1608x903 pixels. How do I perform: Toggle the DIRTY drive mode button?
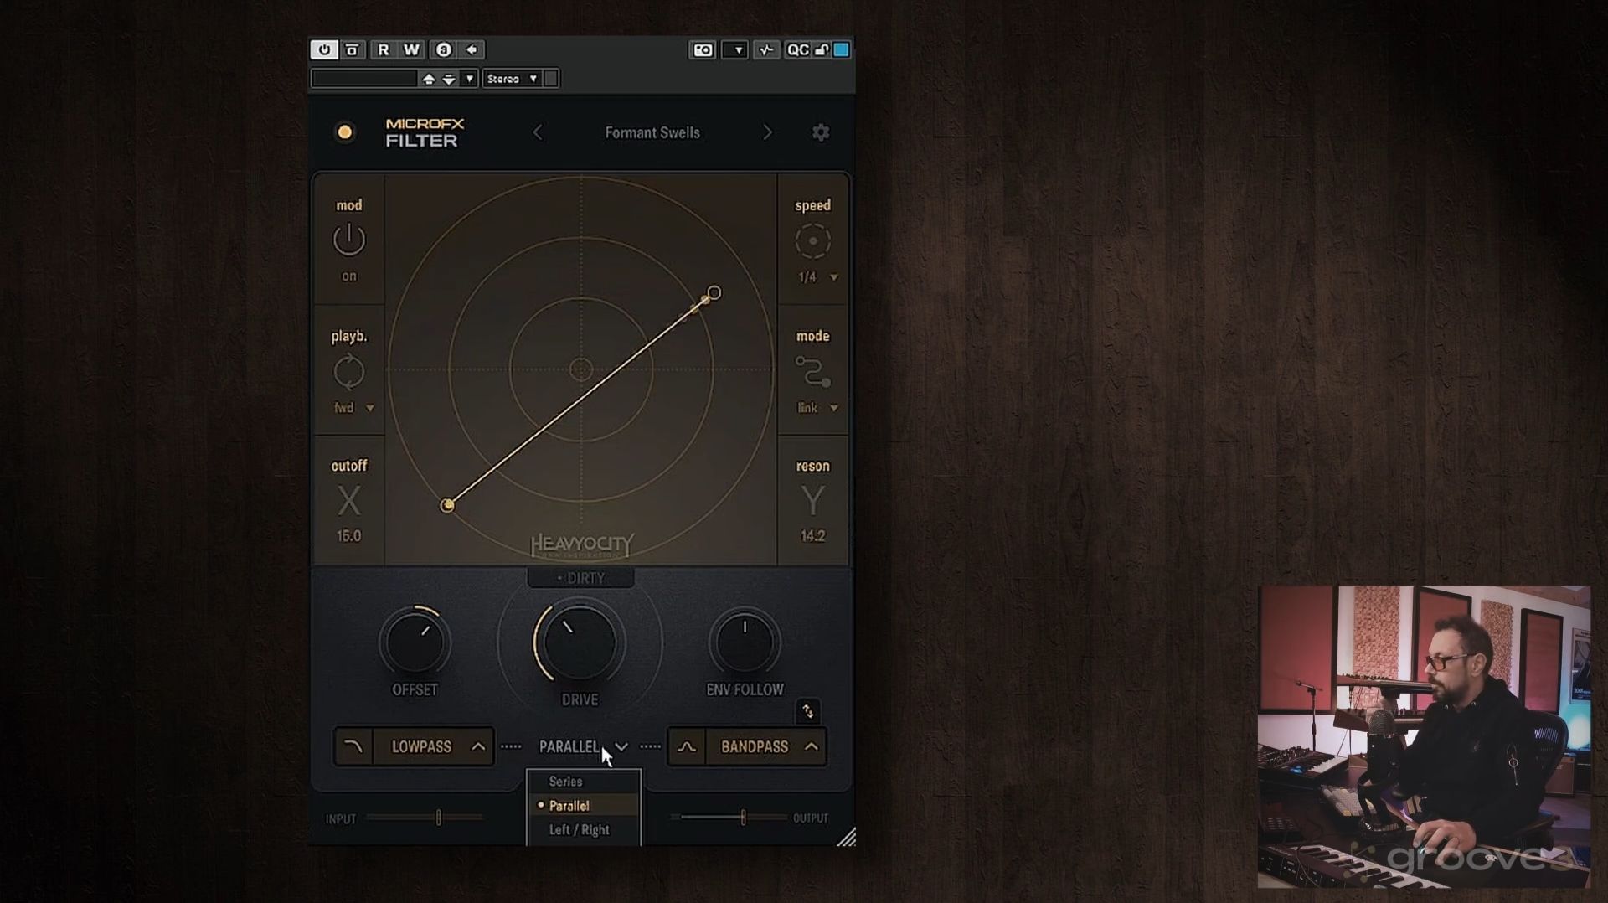(580, 578)
